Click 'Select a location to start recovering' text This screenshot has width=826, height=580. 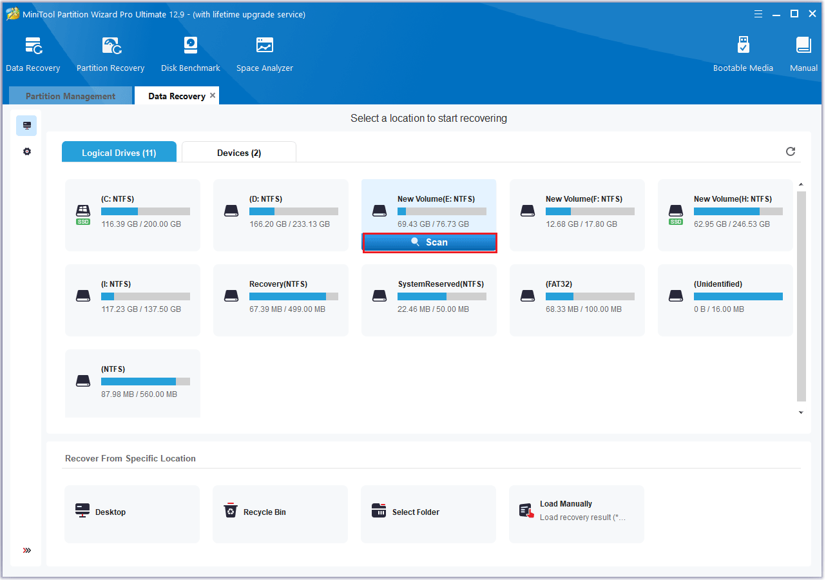pyautogui.click(x=428, y=119)
